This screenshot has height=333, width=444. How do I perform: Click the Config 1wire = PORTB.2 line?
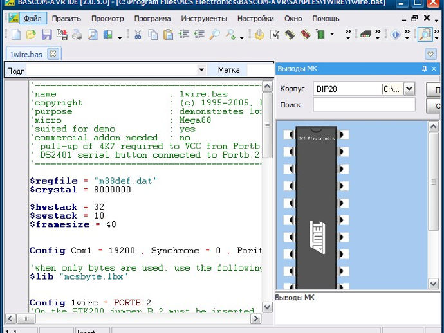click(x=90, y=302)
